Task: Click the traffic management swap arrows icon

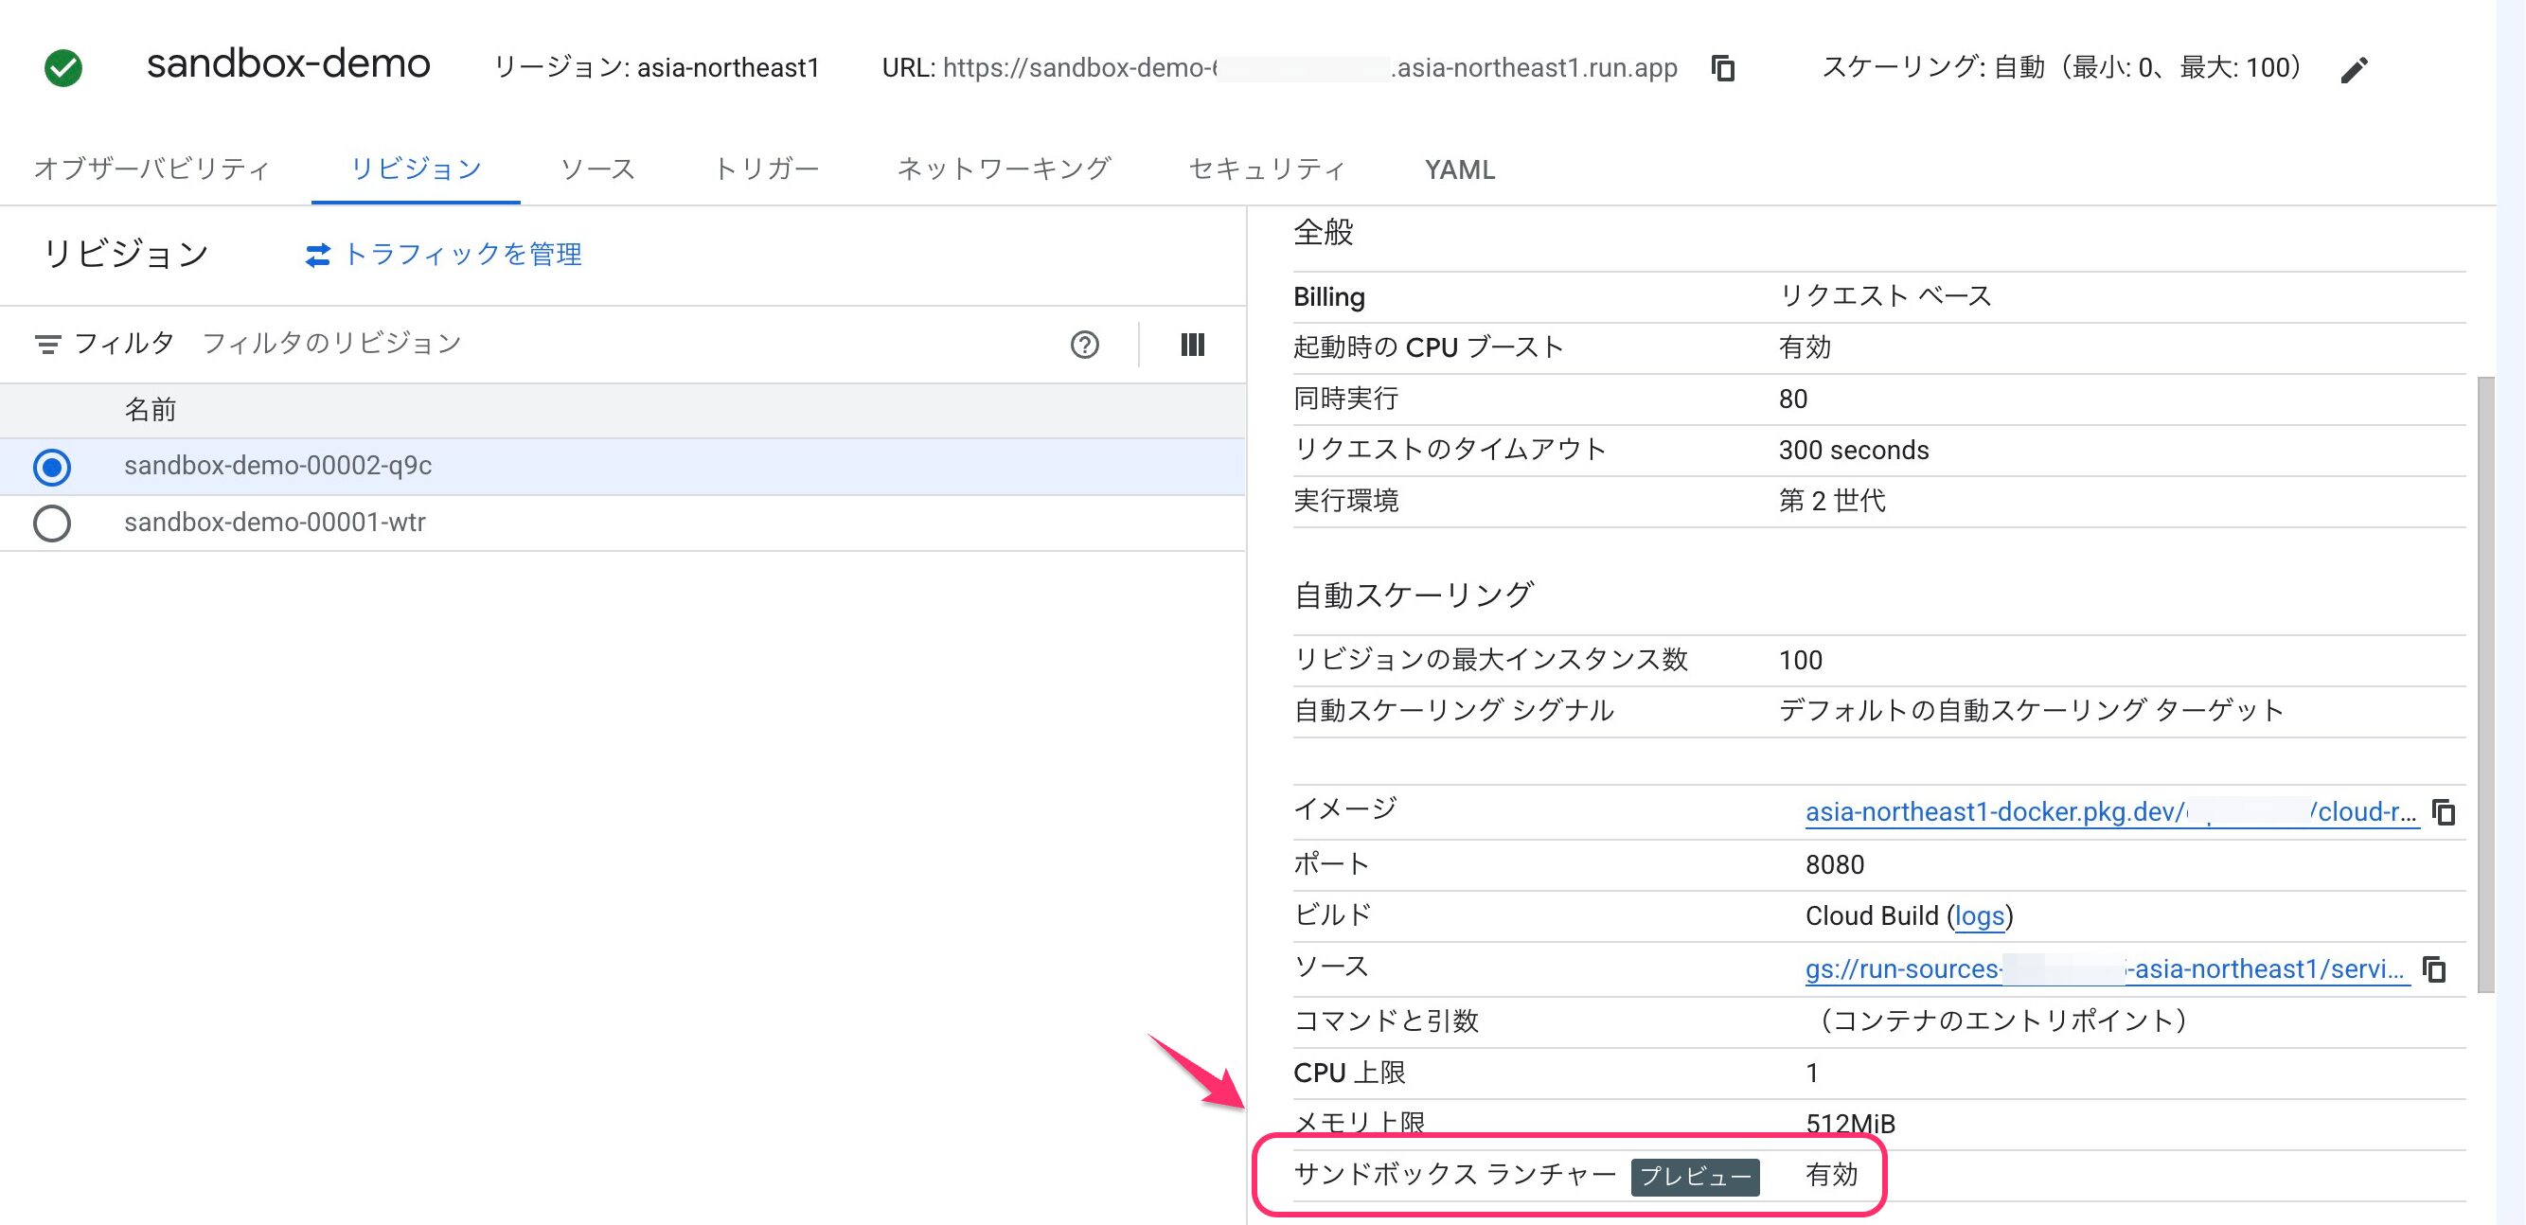Action: 318,255
